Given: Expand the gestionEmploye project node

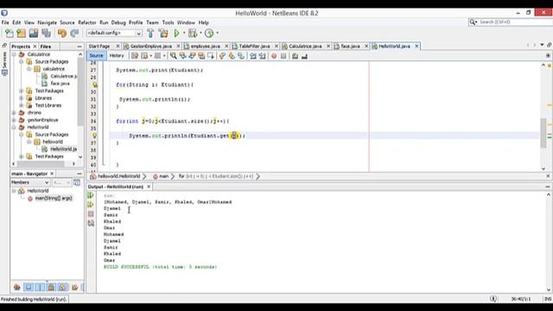Looking at the screenshot, I should 14,120.
